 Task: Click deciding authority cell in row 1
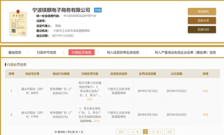[119, 91]
